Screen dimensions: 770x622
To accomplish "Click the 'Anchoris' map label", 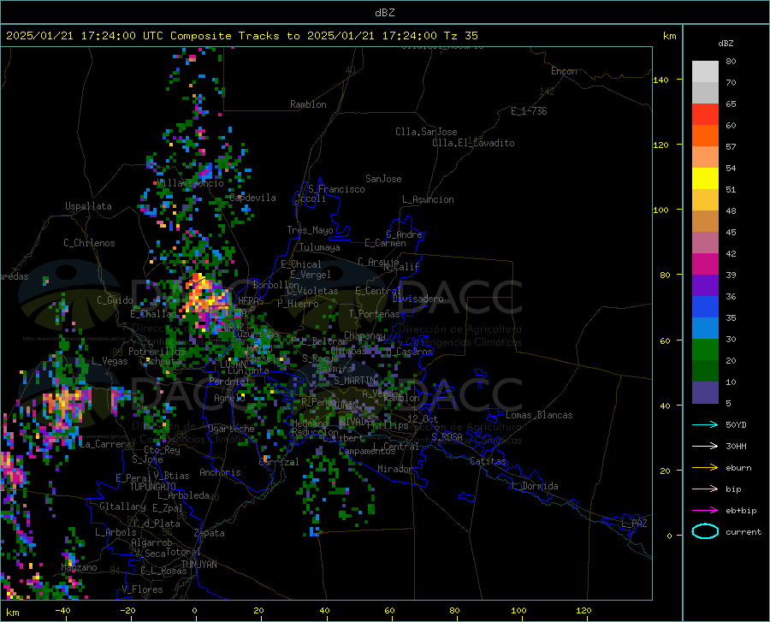I will [x=220, y=472].
